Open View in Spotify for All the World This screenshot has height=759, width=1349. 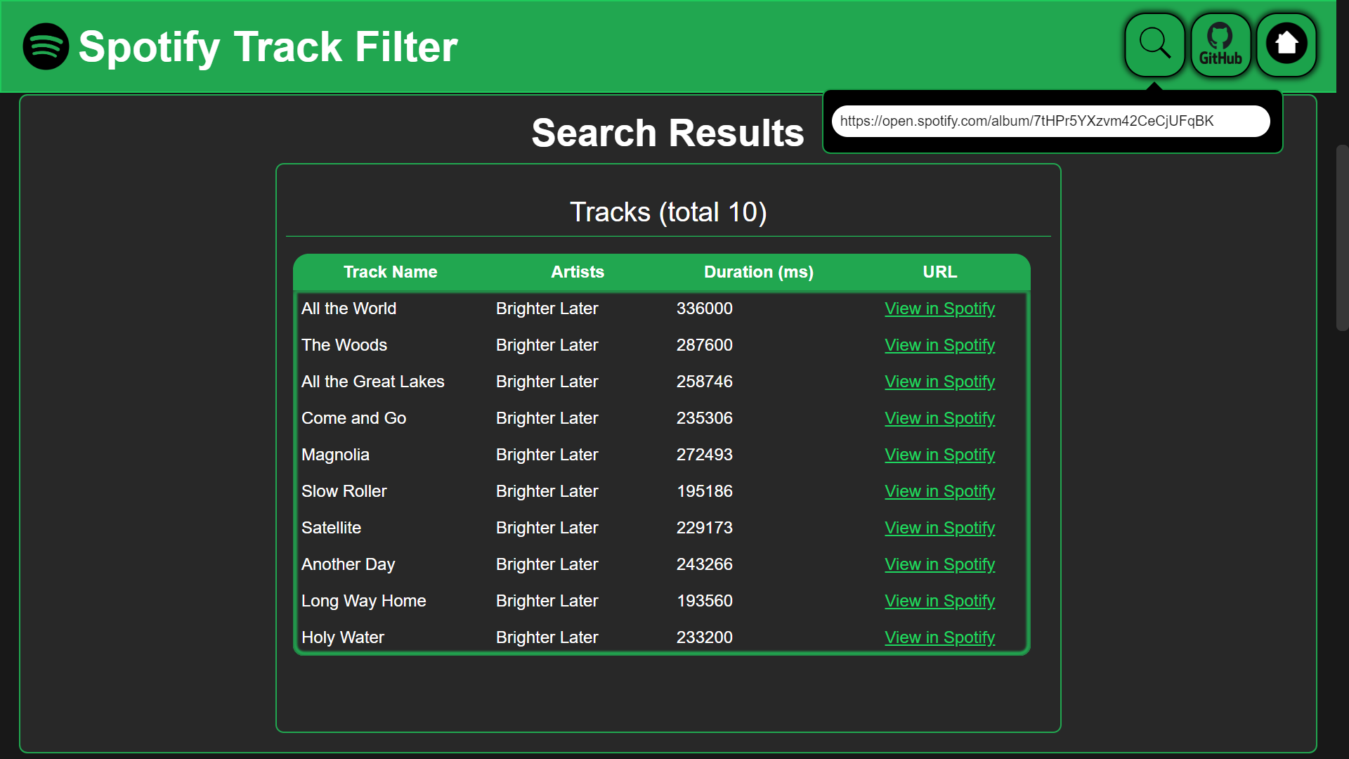[x=939, y=309]
